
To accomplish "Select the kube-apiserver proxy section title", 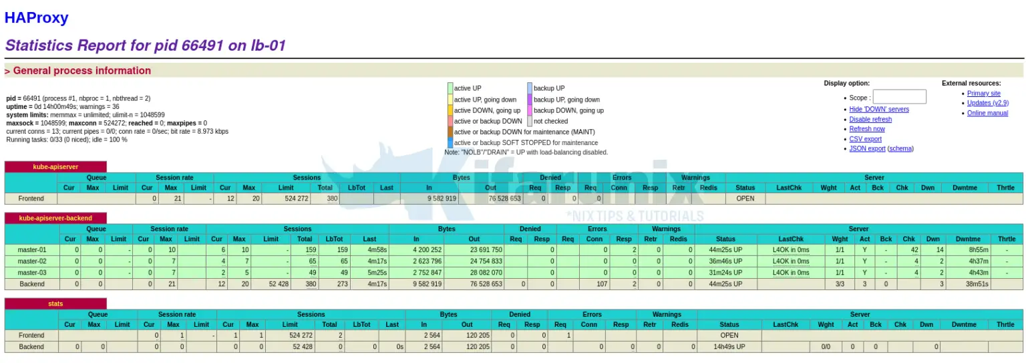I will point(55,167).
